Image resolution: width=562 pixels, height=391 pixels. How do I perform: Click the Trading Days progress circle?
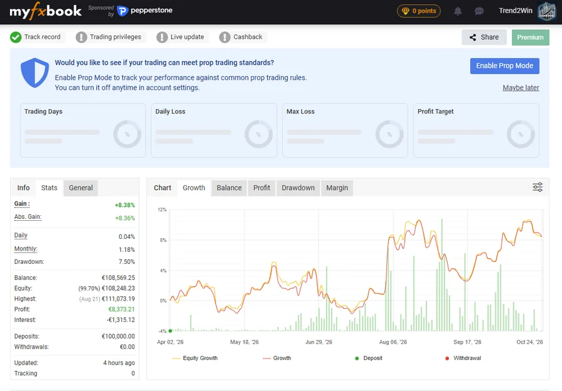pos(127,134)
